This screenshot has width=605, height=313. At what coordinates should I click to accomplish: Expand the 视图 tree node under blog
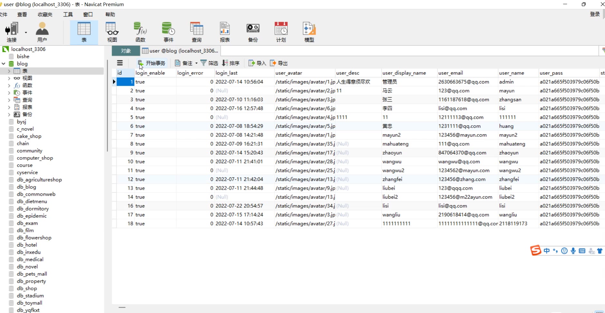(x=9, y=78)
